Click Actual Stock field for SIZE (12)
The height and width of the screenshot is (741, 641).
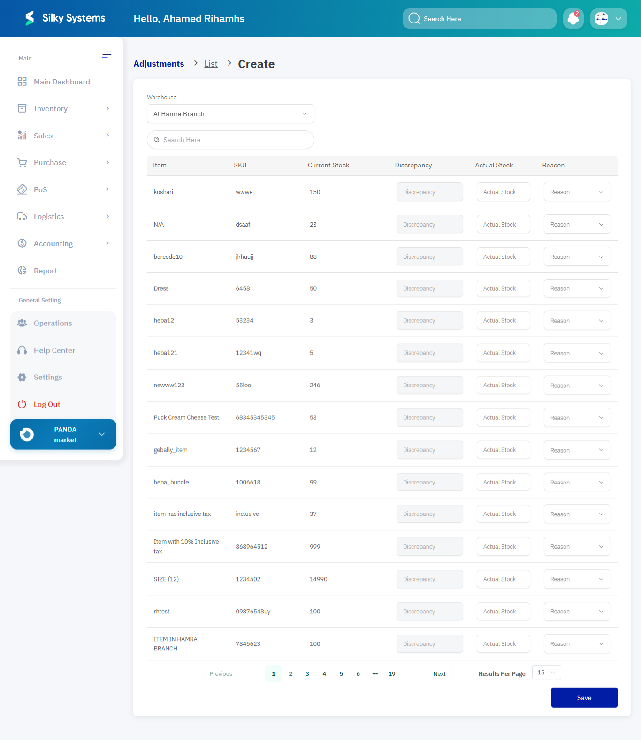click(503, 579)
